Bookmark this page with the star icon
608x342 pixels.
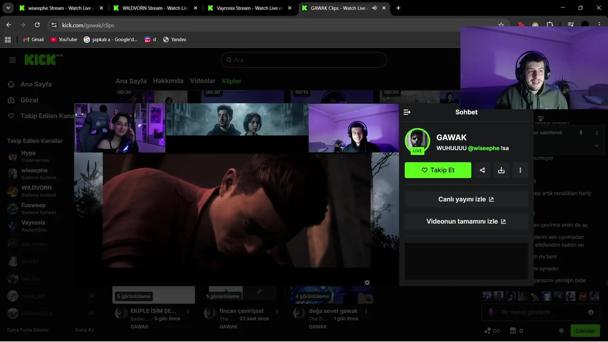(501, 25)
